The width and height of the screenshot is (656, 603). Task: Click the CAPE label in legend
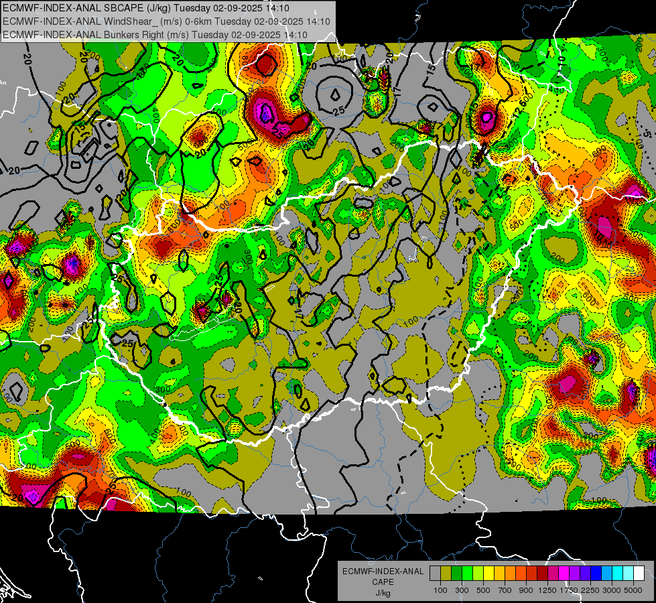(383, 582)
